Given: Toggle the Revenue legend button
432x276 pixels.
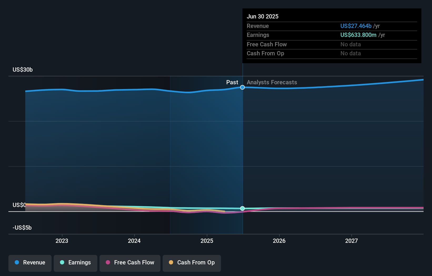Looking at the screenshot, I should (30, 263).
